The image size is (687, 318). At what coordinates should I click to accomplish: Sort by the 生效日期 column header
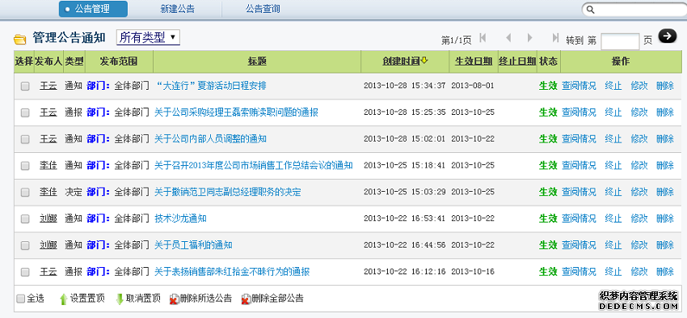click(x=474, y=61)
